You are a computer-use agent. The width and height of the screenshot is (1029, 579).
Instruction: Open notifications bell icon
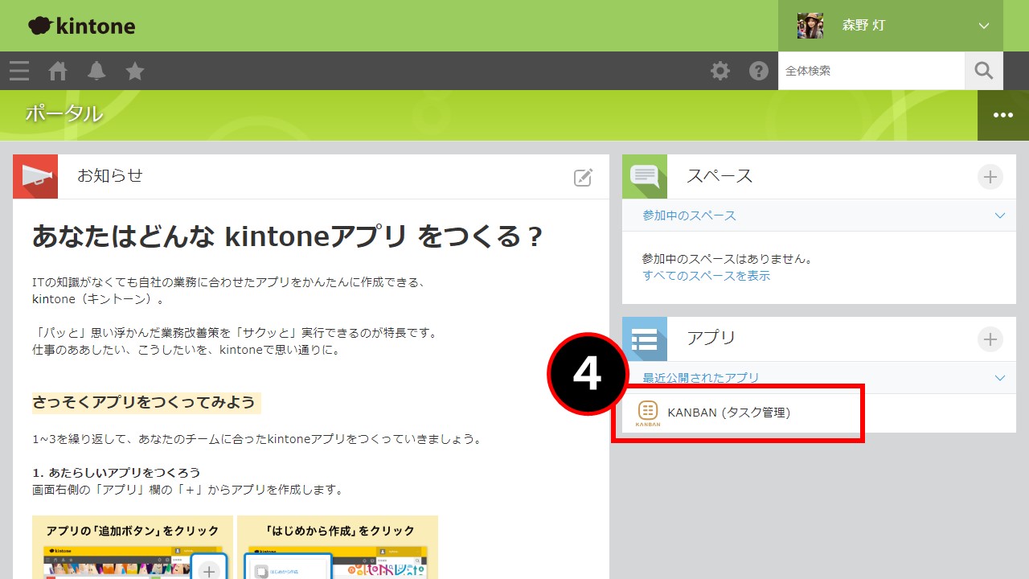click(96, 71)
